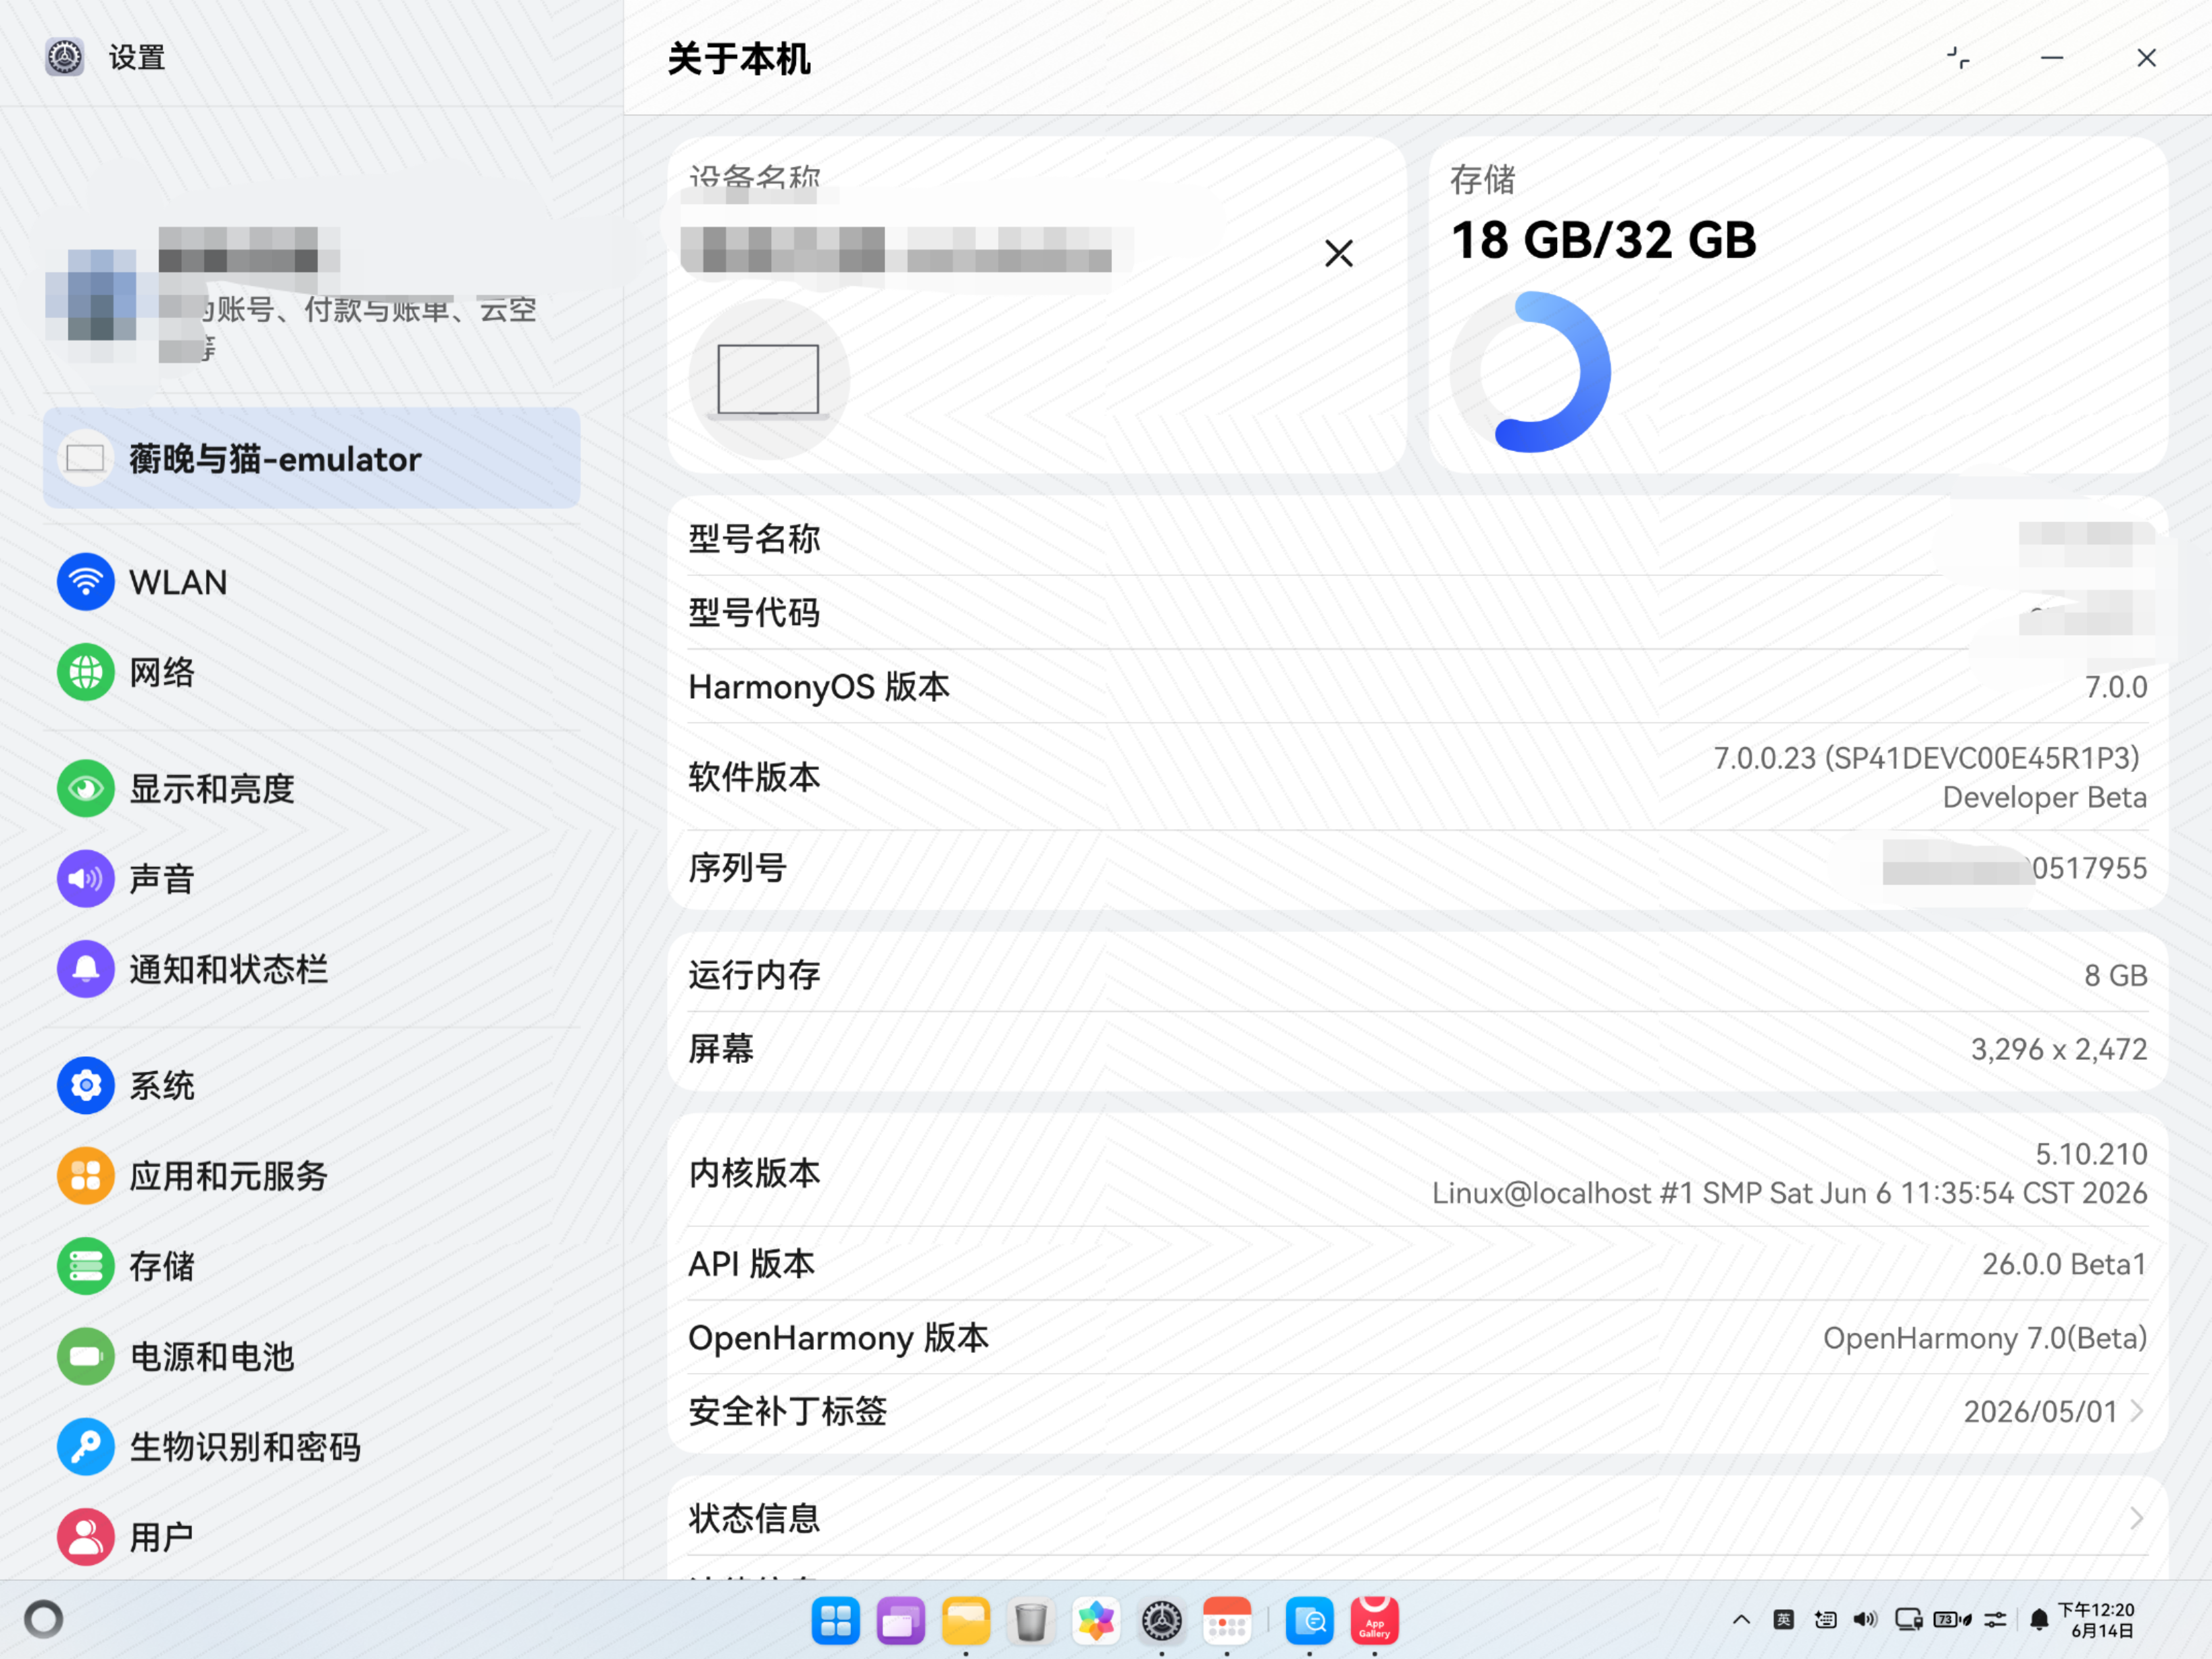
Task: Expand 状态信息 status info
Action: coord(1417,1518)
